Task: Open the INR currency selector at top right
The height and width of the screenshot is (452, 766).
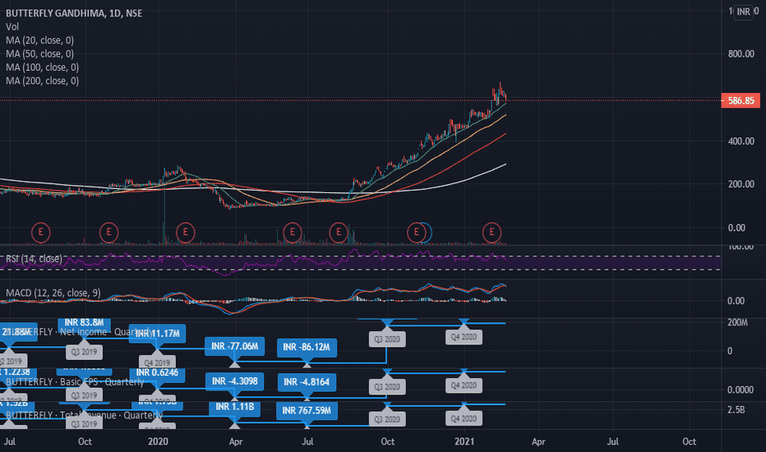Action: pyautogui.click(x=744, y=12)
